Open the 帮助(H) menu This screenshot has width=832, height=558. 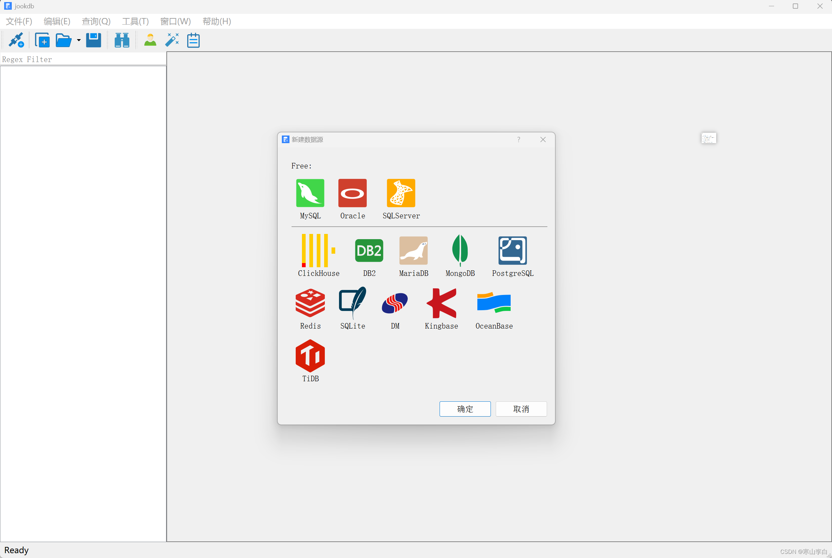pos(217,21)
